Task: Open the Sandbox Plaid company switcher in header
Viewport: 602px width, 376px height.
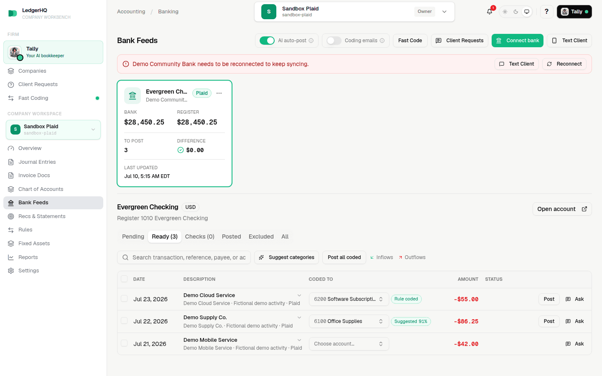Action: (x=354, y=12)
